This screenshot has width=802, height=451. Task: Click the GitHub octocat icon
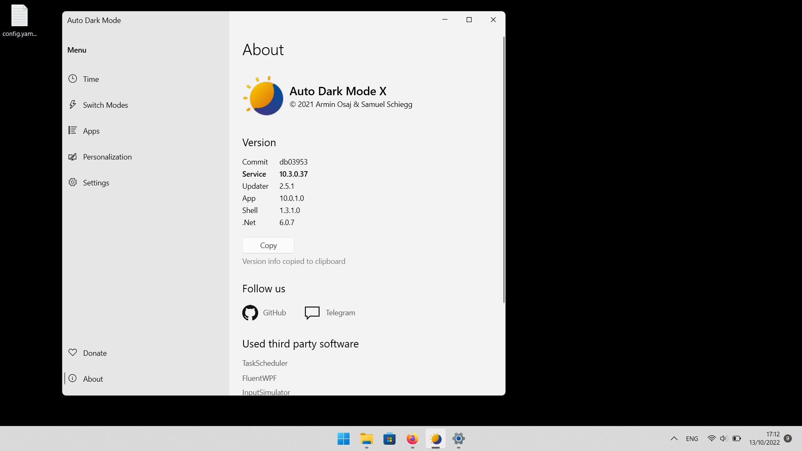click(x=250, y=312)
